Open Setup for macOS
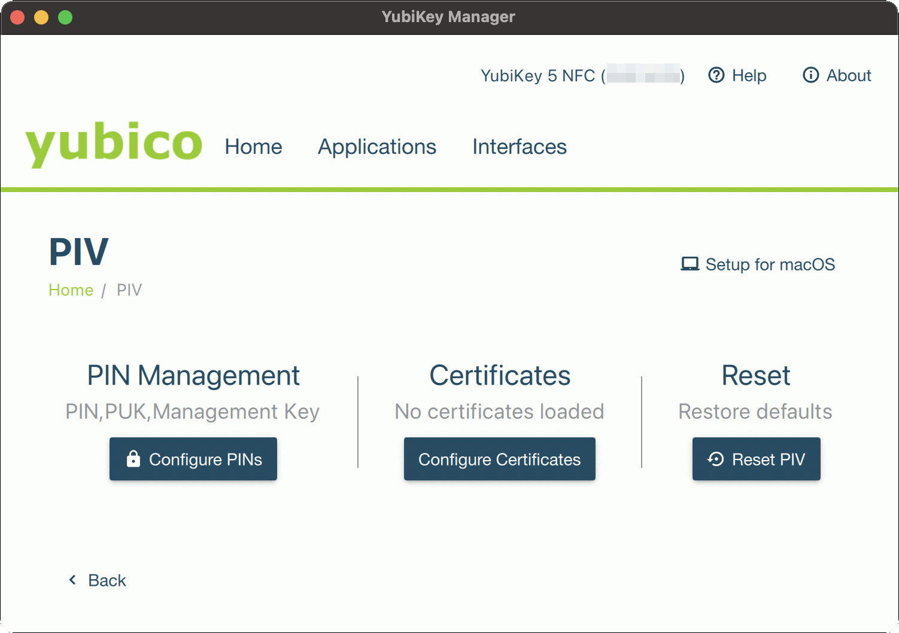Viewport: 899px width, 633px height. pos(770,264)
